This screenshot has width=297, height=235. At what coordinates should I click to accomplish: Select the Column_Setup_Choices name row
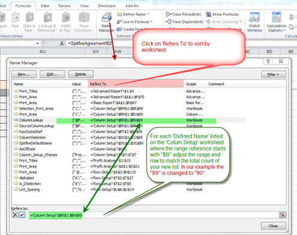(128, 155)
